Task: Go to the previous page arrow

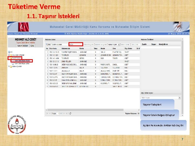Action: 50,113
